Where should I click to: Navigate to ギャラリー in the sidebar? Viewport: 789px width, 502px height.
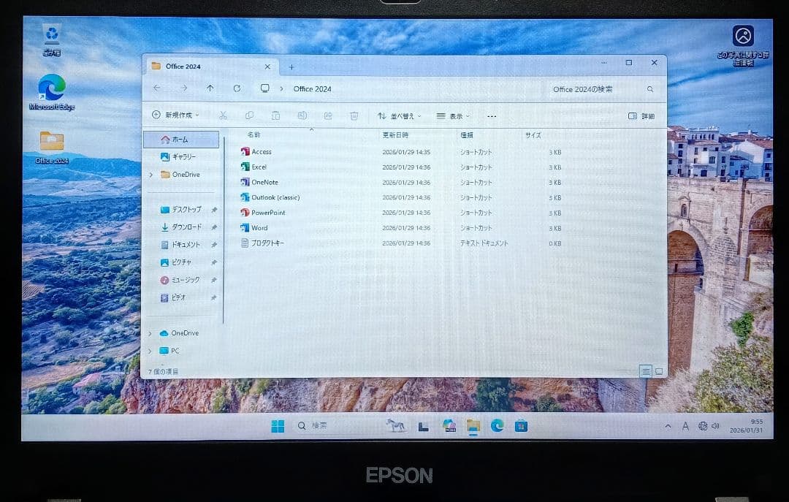pyautogui.click(x=180, y=156)
